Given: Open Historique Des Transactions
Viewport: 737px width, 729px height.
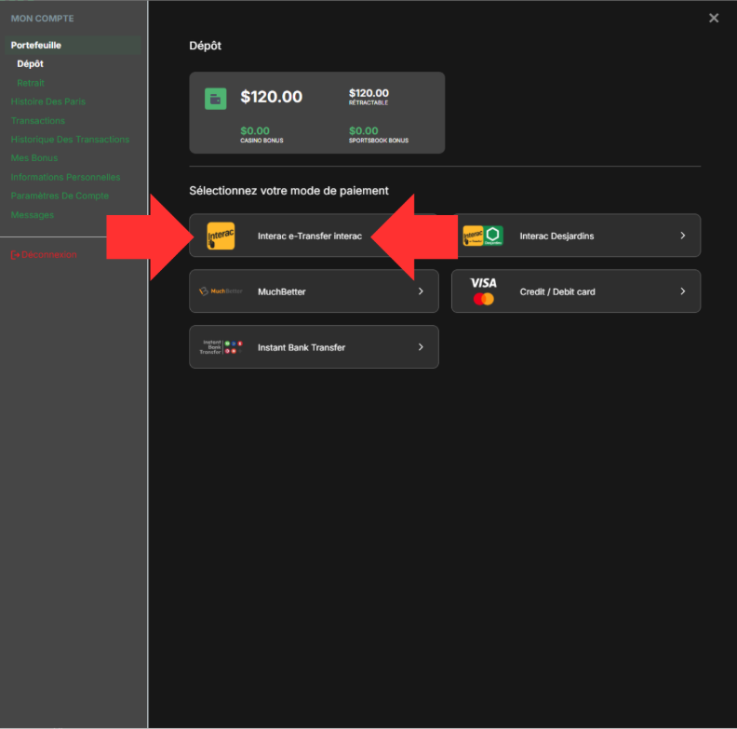Looking at the screenshot, I should coord(70,140).
